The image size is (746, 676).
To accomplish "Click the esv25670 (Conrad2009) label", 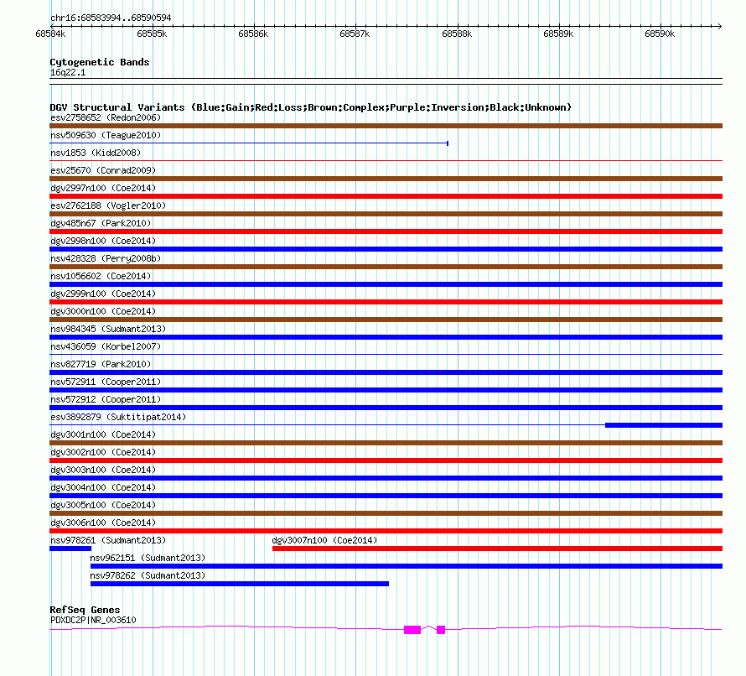I will (103, 170).
